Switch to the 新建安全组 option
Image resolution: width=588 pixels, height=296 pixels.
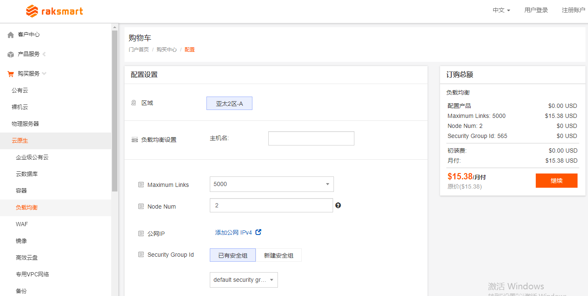click(x=279, y=255)
